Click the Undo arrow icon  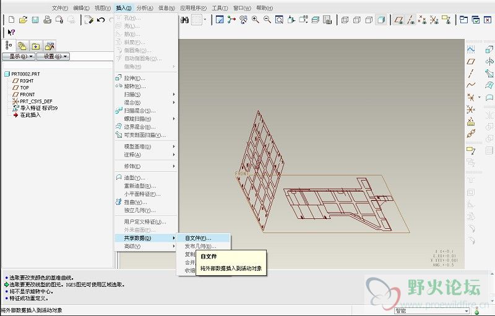101,20
